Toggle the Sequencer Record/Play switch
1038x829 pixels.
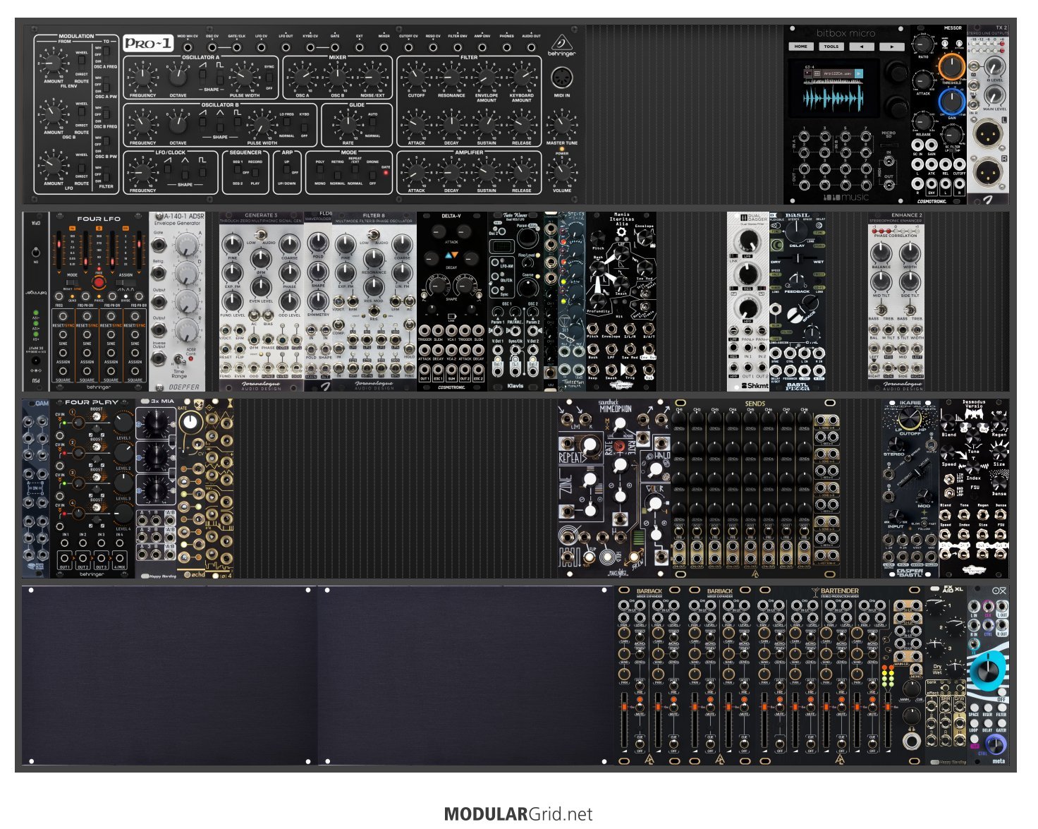(x=255, y=172)
